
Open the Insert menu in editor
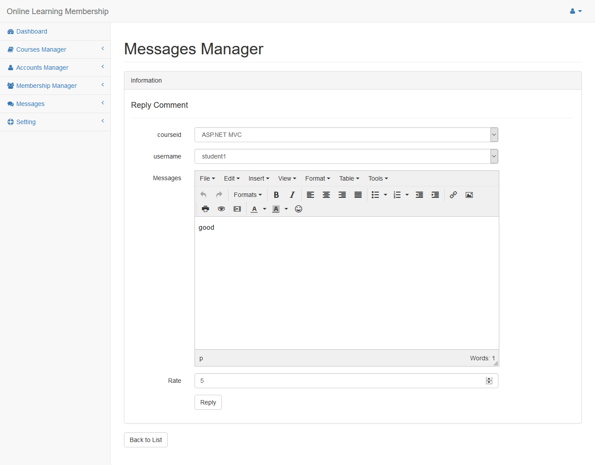coord(258,178)
